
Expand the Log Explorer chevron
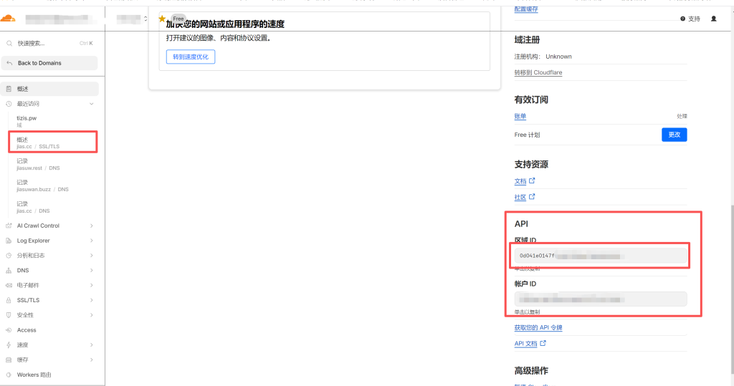[x=92, y=241]
